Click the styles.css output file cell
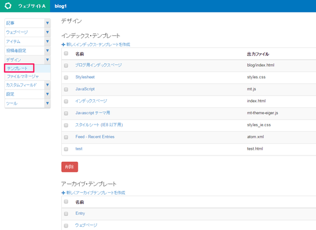 point(256,77)
